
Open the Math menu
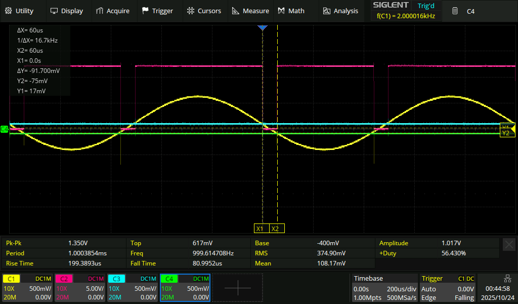(x=291, y=11)
